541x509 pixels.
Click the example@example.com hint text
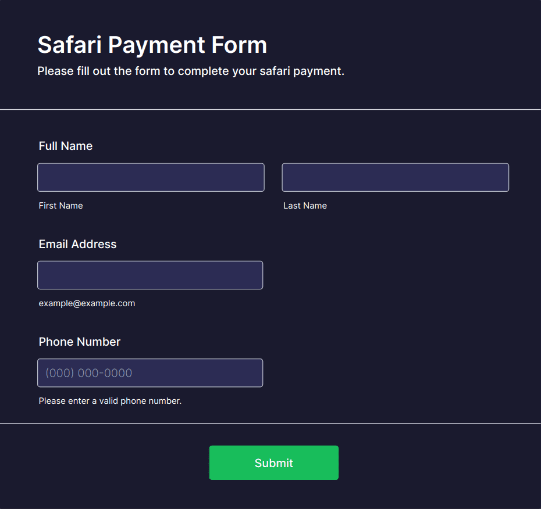[87, 303]
